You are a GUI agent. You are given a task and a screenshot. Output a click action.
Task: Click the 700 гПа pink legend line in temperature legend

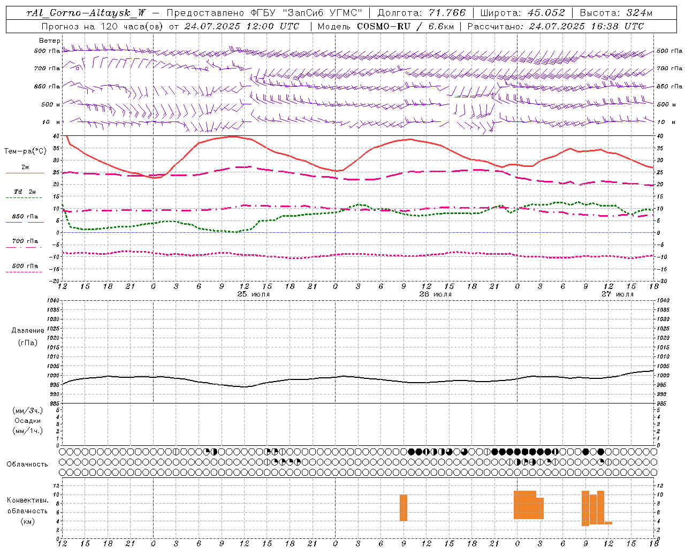(x=25, y=247)
